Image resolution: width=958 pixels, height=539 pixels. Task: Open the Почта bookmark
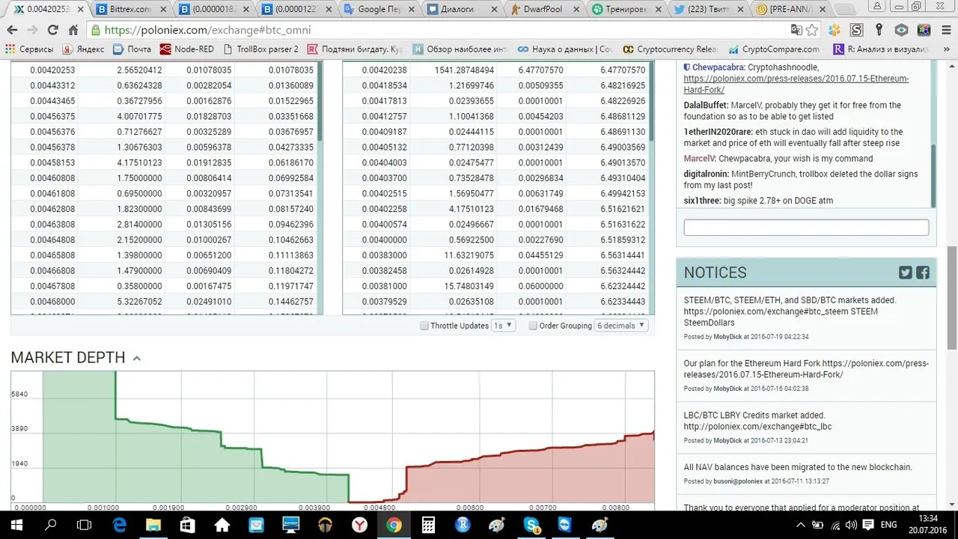coord(132,49)
